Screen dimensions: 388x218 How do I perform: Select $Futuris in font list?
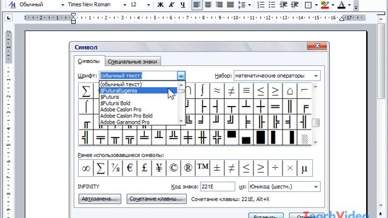139,97
